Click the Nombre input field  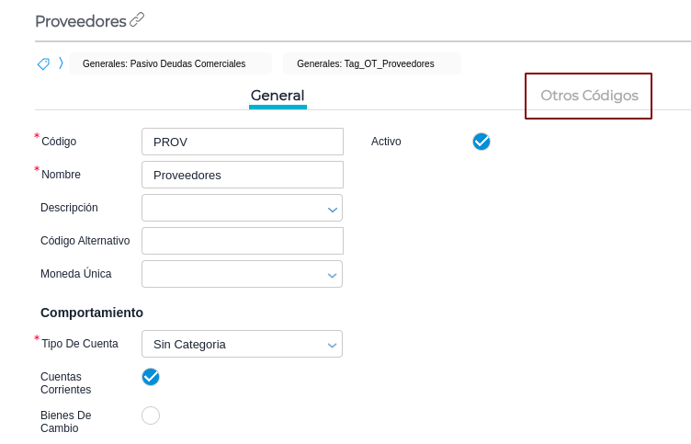(243, 175)
